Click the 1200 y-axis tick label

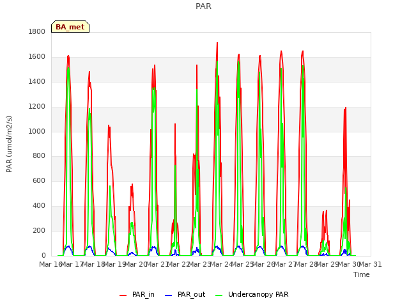(37, 107)
